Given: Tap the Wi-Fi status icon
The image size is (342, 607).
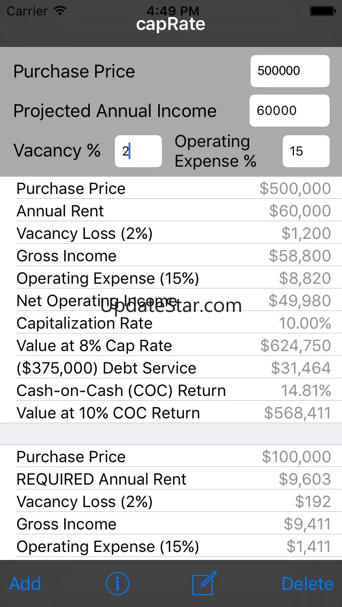Looking at the screenshot, I should pyautogui.click(x=60, y=11).
